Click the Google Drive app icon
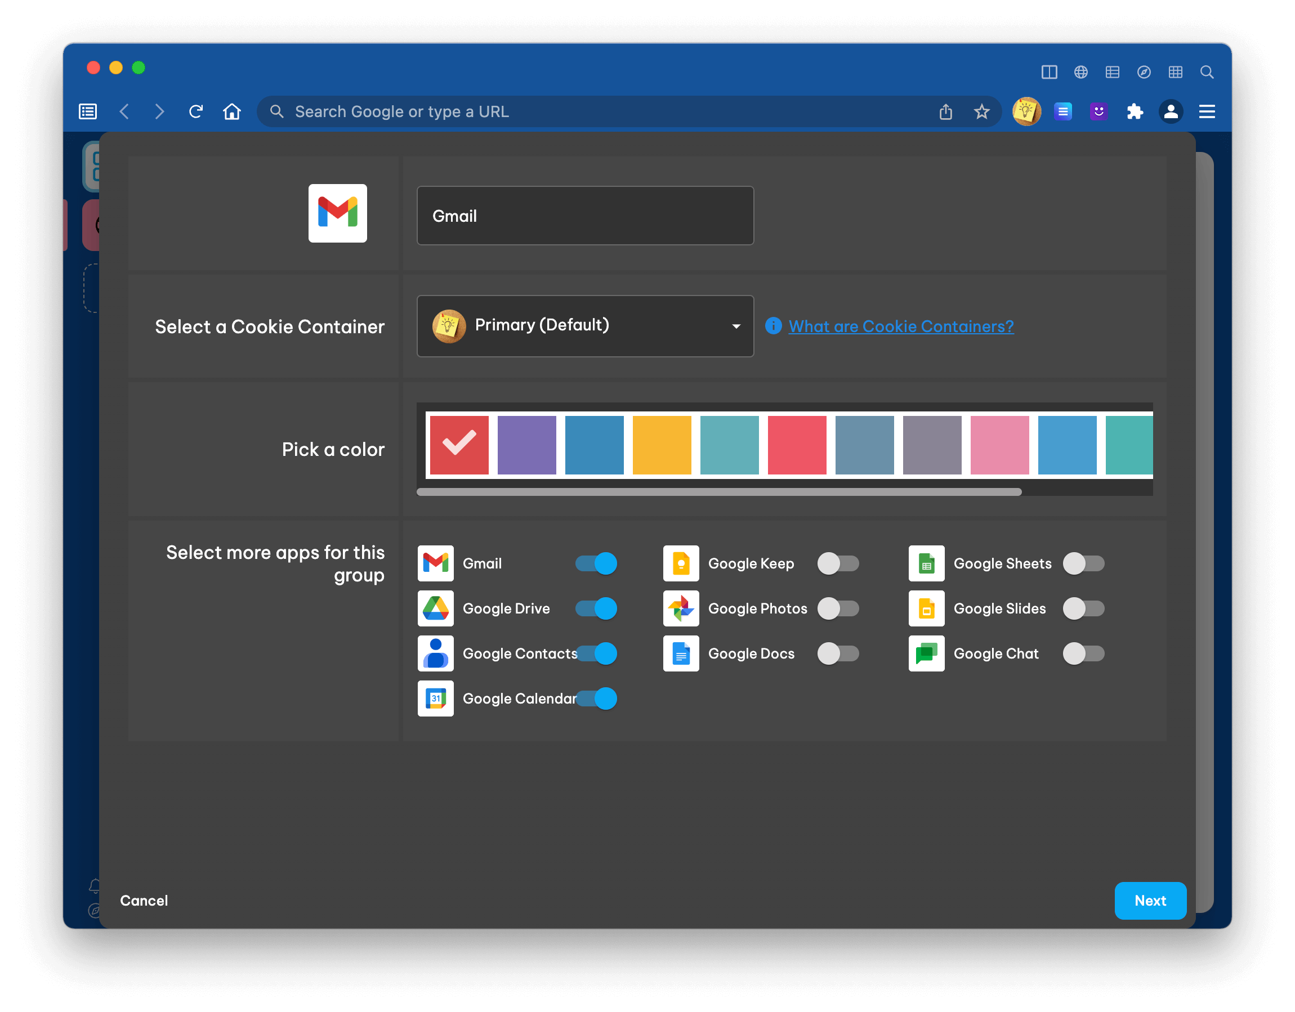This screenshot has height=1012, width=1295. [435, 608]
